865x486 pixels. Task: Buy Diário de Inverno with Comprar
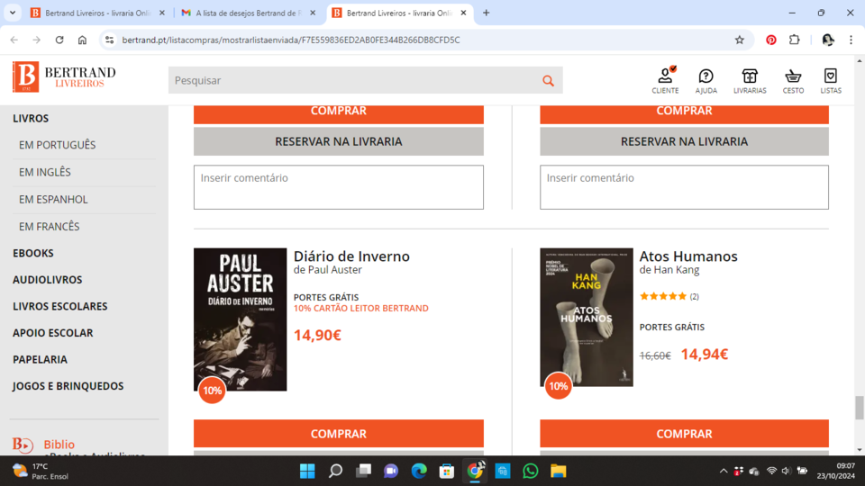[338, 434]
